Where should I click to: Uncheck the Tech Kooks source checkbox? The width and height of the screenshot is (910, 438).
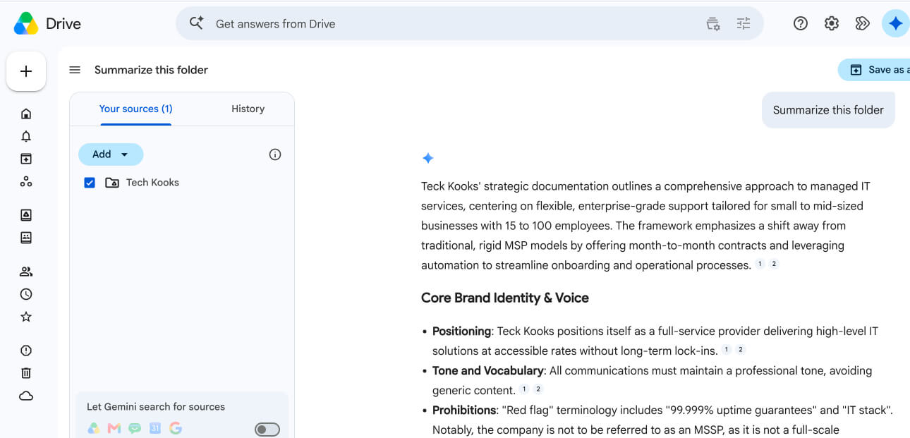coord(90,183)
